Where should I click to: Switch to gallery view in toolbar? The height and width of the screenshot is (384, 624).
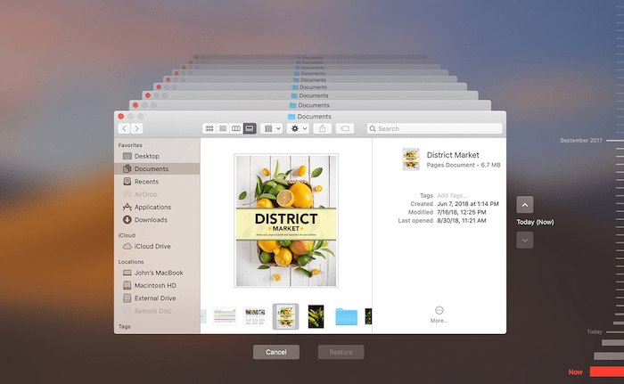[250, 128]
